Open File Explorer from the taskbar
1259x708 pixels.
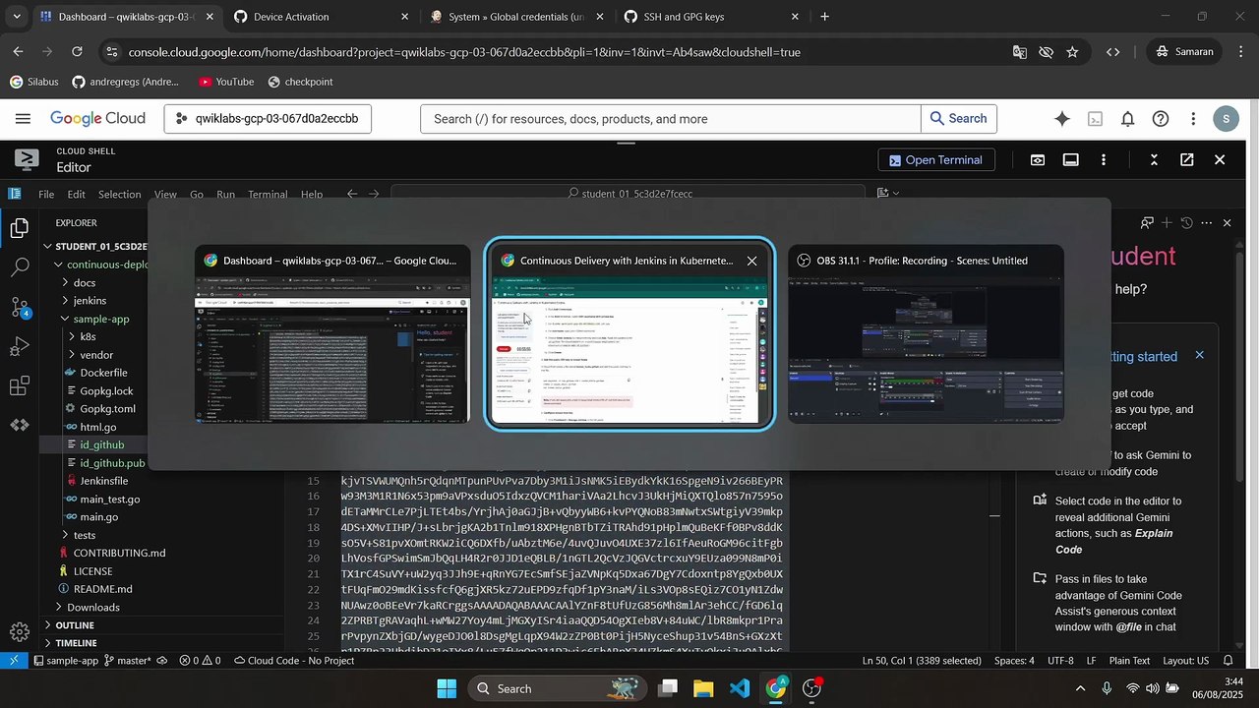point(703,688)
